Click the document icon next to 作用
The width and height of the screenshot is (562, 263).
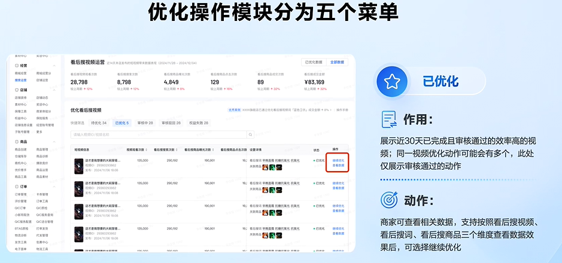click(x=390, y=119)
